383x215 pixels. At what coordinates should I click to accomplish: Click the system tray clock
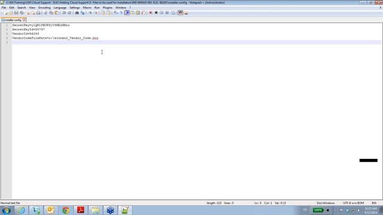point(371,210)
